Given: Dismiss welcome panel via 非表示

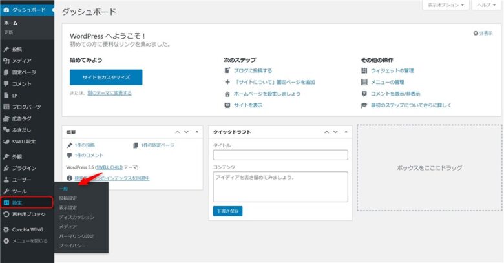Looking at the screenshot, I should tap(483, 33).
